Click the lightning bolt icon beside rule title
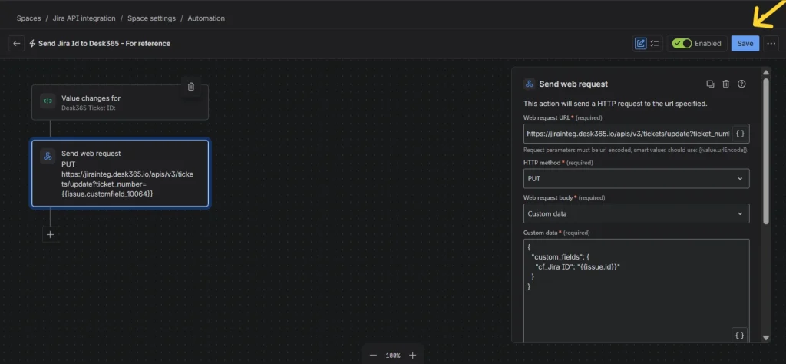 pos(32,44)
